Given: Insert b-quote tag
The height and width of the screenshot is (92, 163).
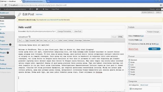Looking at the screenshot, I should (x=32, y=40).
